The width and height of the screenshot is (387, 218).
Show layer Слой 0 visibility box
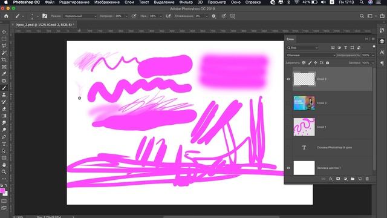(288, 103)
